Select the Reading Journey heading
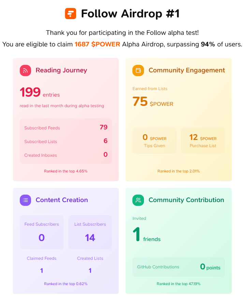Viewport: 245px width, 296px height. pyautogui.click(x=61, y=70)
